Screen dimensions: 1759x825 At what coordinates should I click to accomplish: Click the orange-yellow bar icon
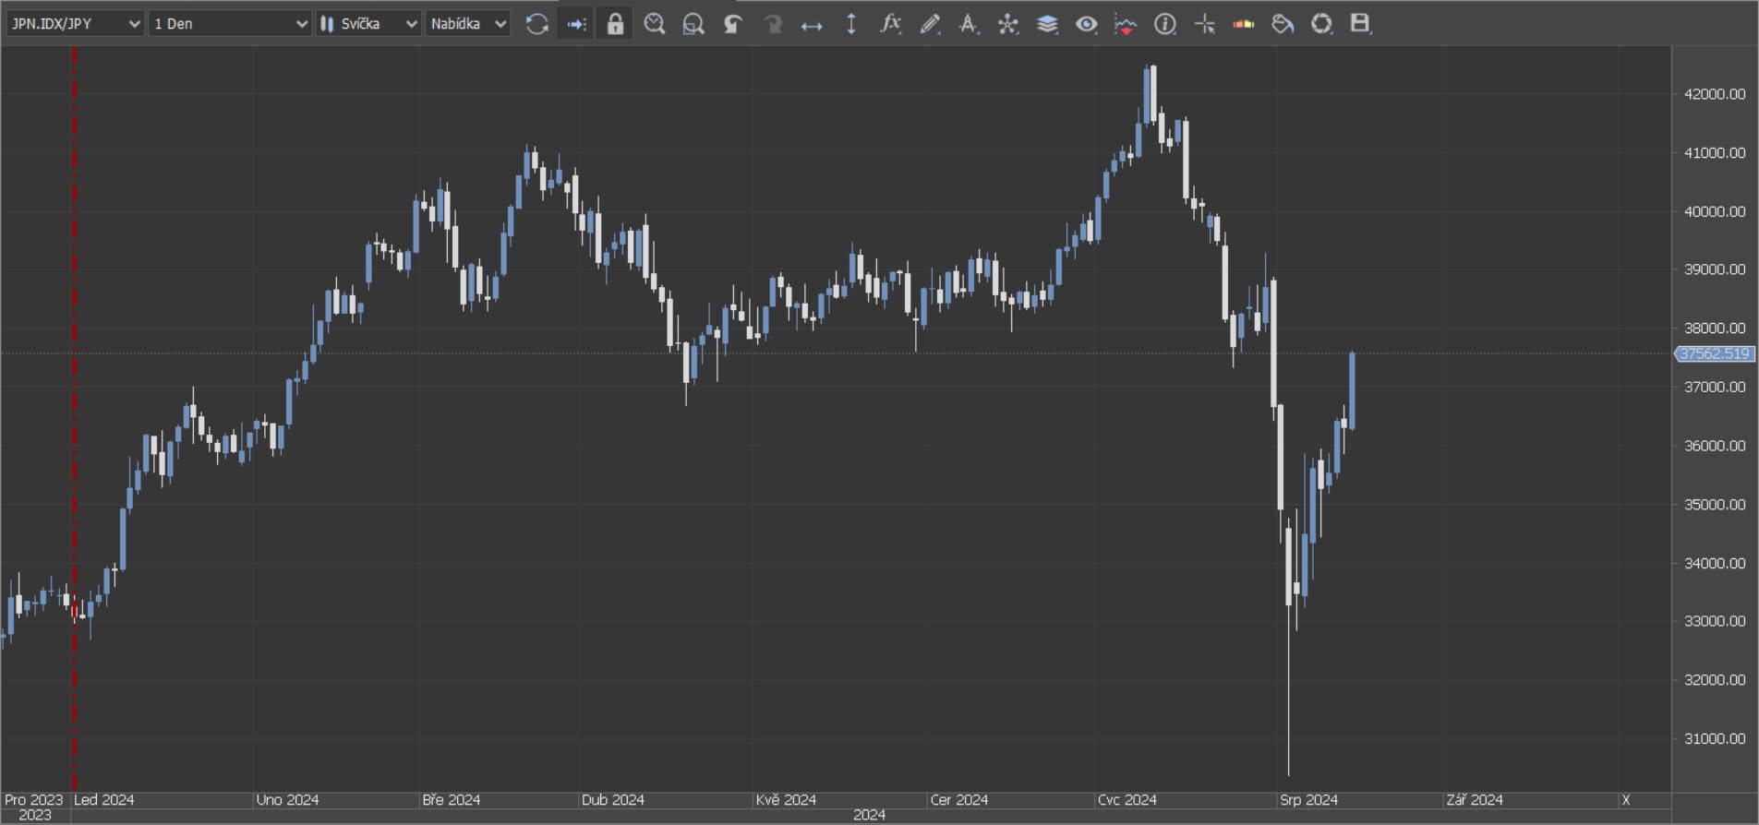click(1244, 24)
